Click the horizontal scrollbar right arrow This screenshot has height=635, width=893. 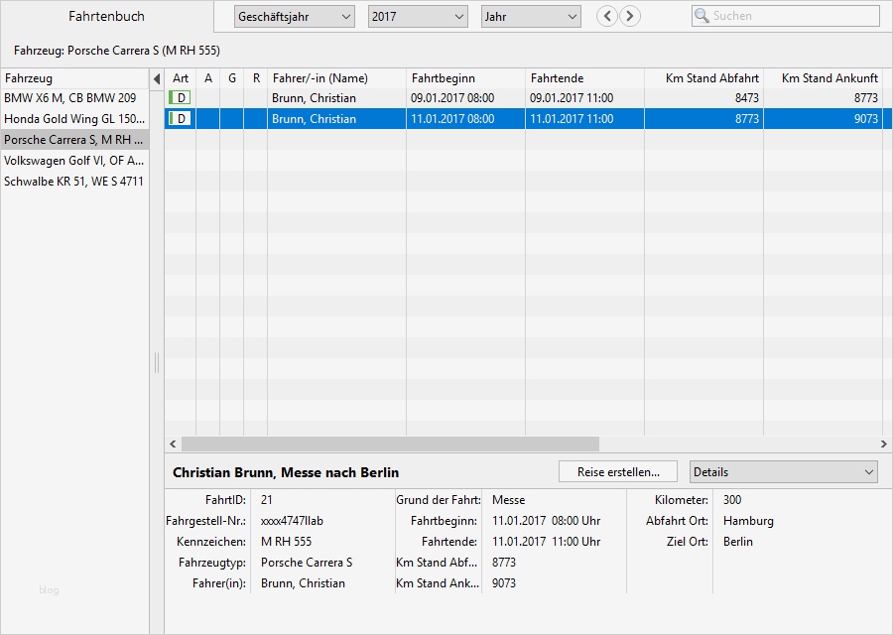883,444
